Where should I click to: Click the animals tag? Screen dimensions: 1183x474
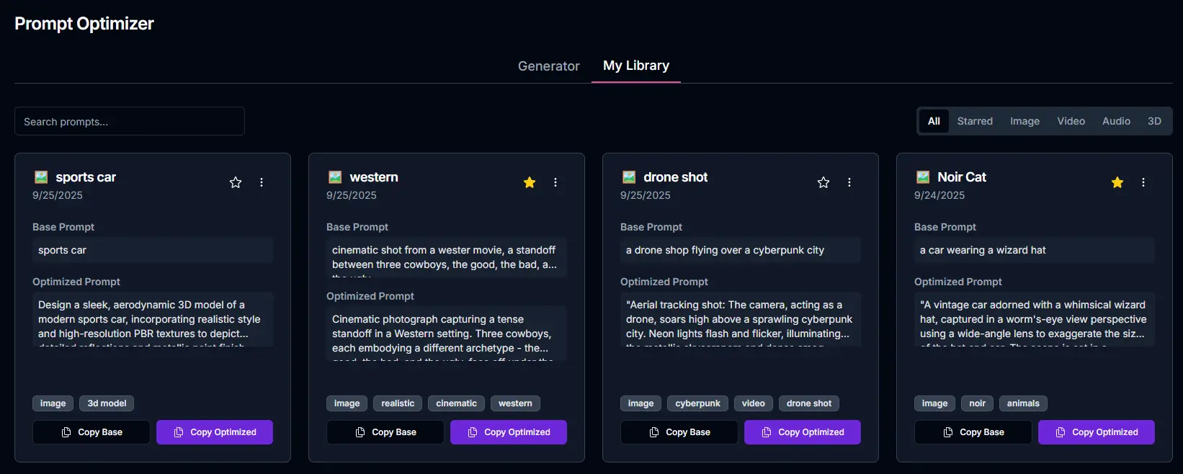pyautogui.click(x=1023, y=403)
